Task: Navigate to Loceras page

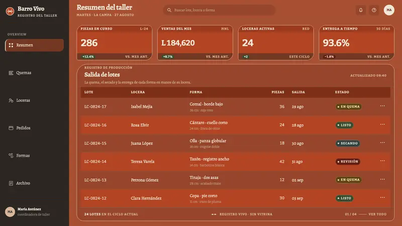Action: pyautogui.click(x=34, y=100)
